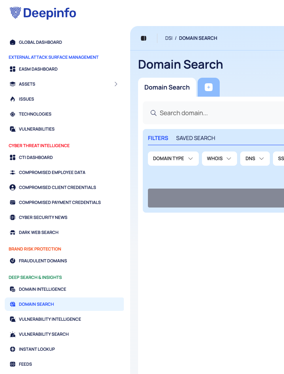Open Dark Web Search label
This screenshot has width=284, height=374.
(x=39, y=232)
